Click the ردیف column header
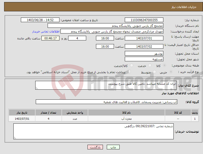The height and width of the screenshot is (154, 203). 195,113
